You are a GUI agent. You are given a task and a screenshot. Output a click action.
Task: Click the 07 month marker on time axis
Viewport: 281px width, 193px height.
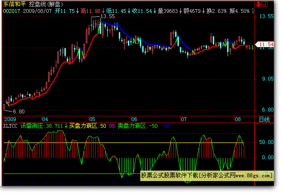point(184,119)
